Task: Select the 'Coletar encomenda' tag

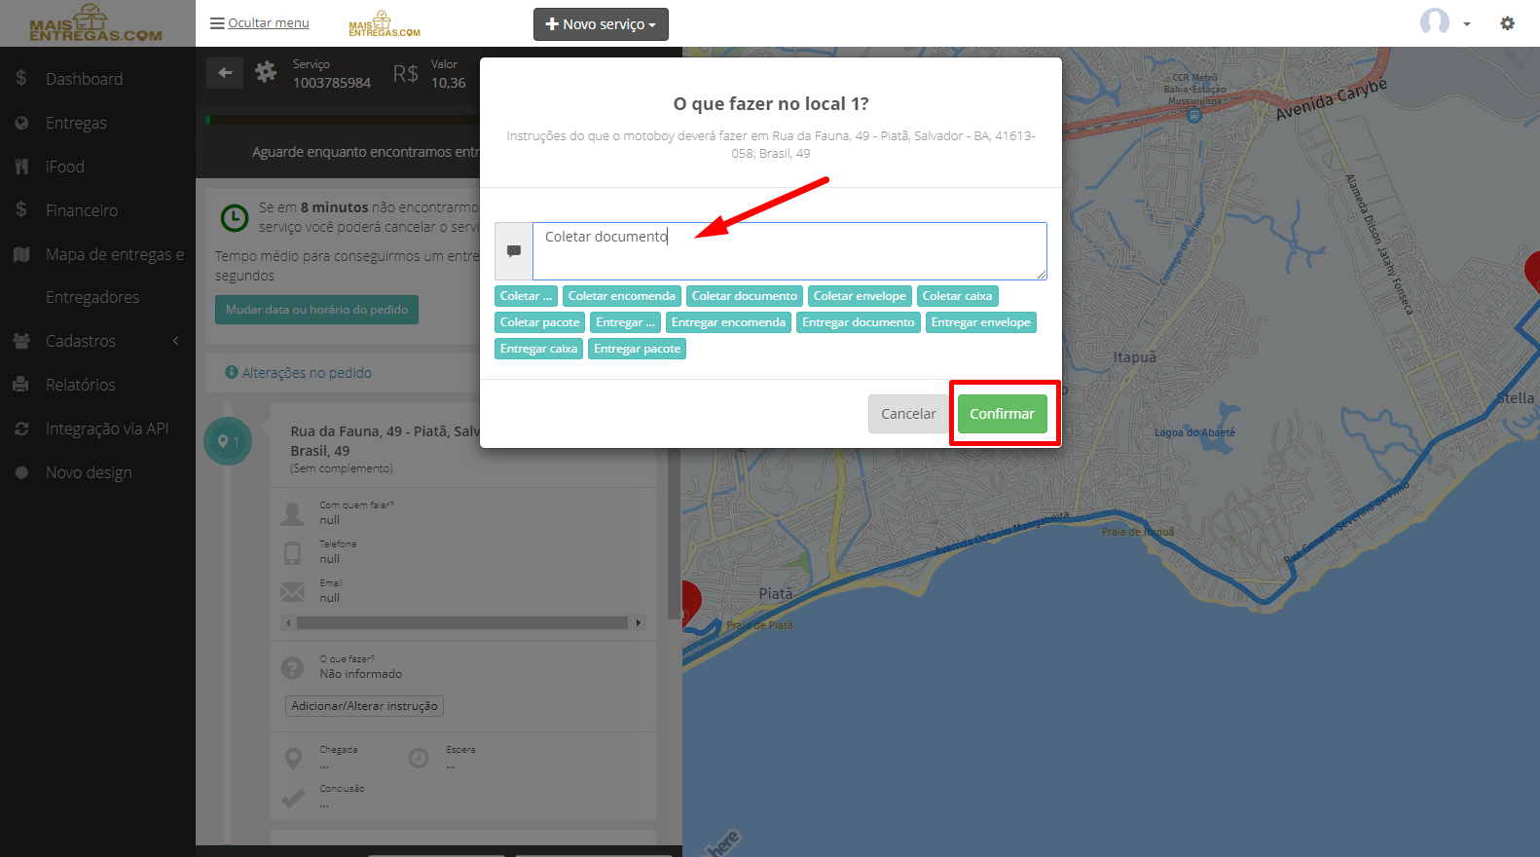Action: 621,296
